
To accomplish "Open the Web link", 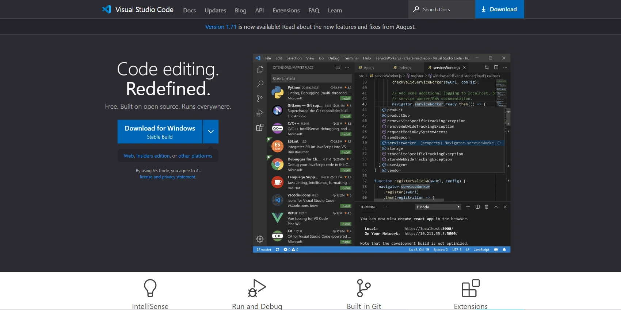I will [x=129, y=156].
